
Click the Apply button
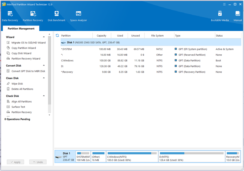pyautogui.click(x=15, y=162)
